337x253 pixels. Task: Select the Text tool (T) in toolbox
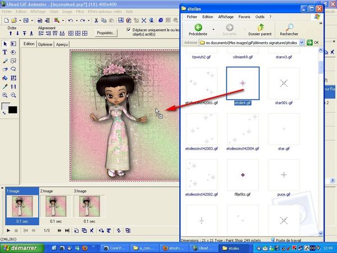click(5, 52)
